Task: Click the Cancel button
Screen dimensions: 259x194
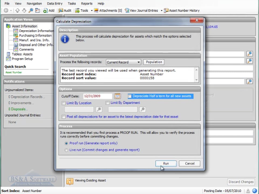Action: pos(190,164)
